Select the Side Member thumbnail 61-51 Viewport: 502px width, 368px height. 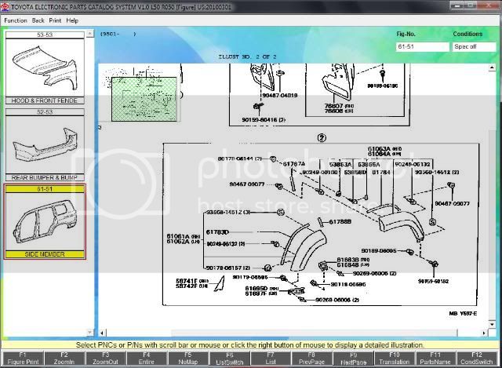tap(45, 221)
